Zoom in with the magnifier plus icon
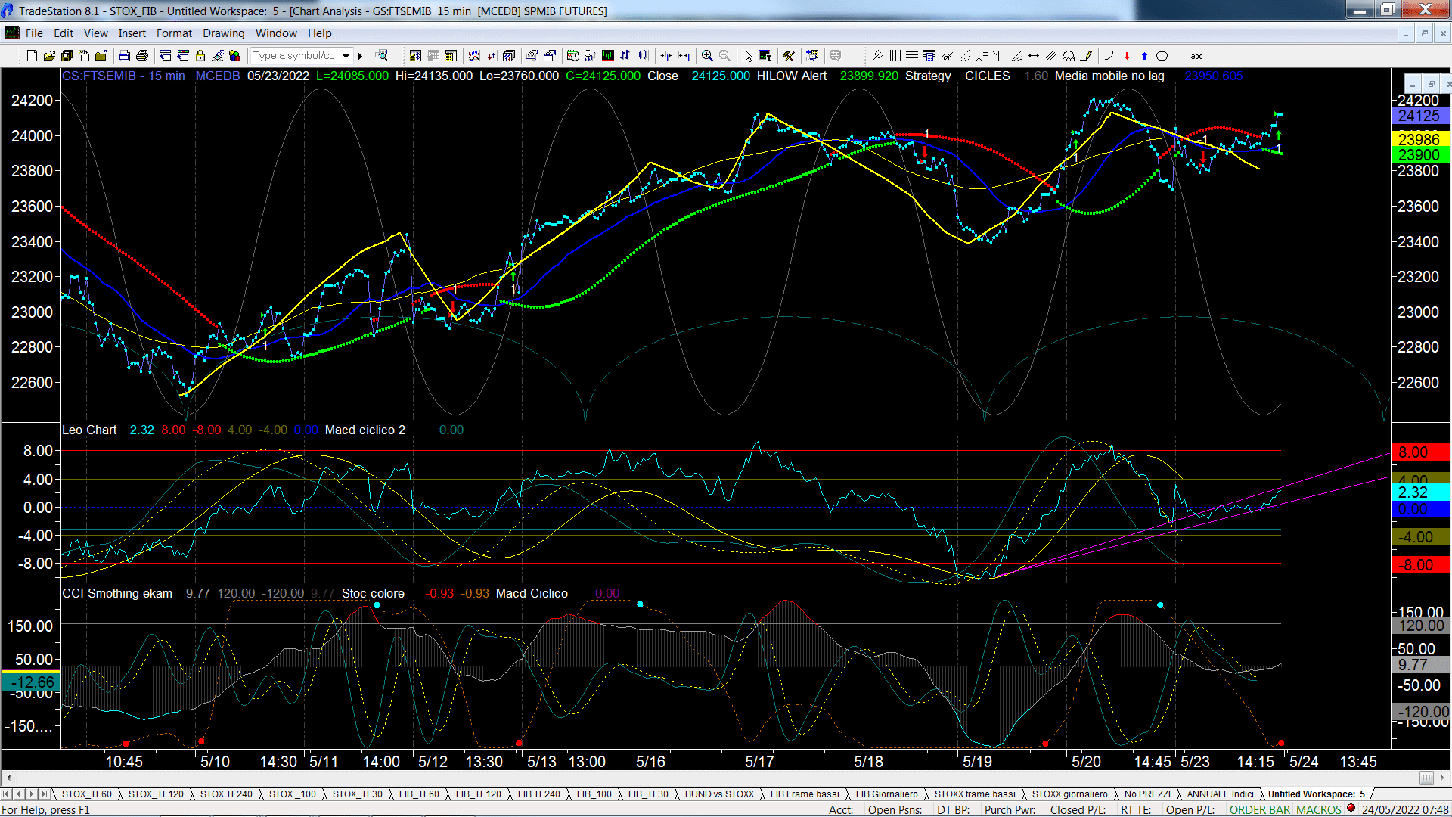This screenshot has height=817, width=1452. point(707,56)
